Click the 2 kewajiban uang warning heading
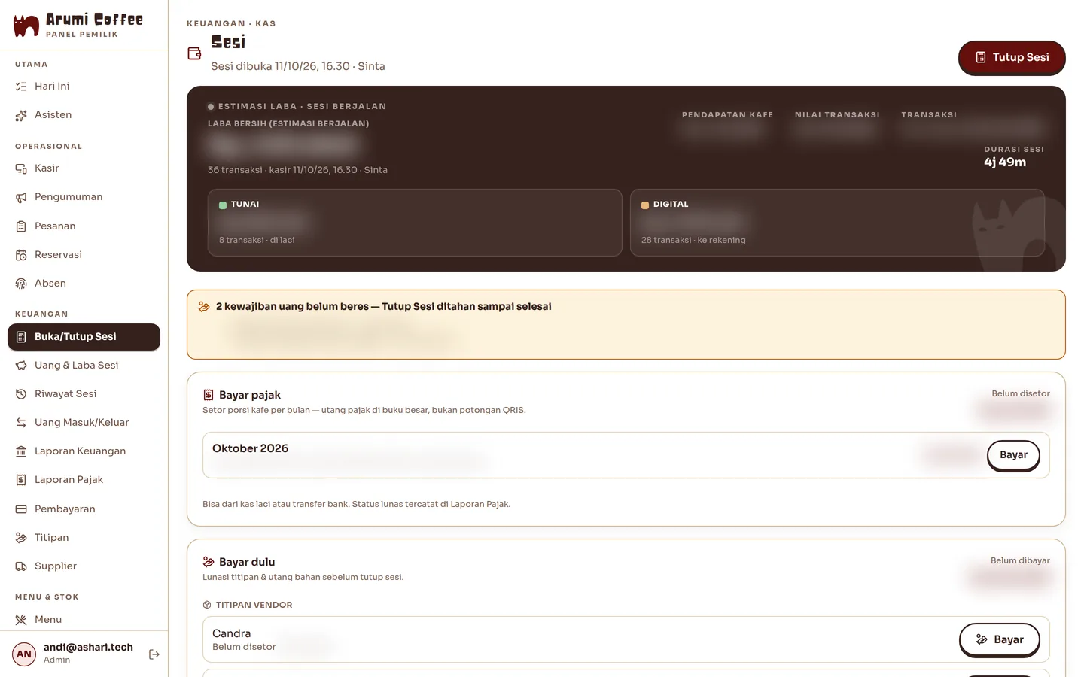This screenshot has height=677, width=1084. pos(384,307)
